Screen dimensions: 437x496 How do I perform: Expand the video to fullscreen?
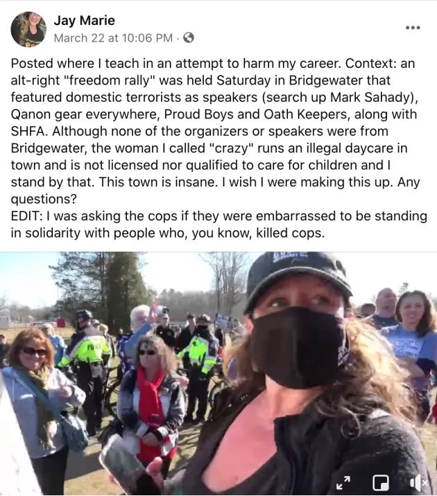coord(343,482)
